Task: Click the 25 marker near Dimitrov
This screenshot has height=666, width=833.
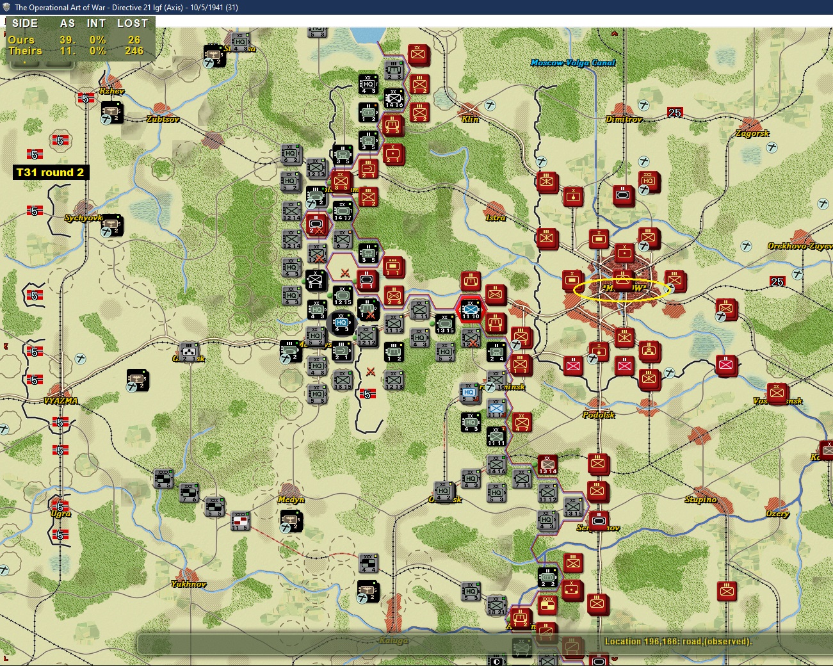Action: (x=675, y=113)
